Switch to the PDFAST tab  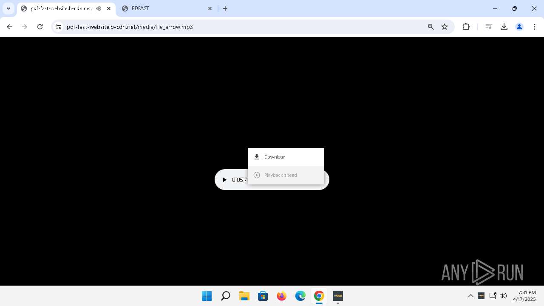[x=167, y=8]
